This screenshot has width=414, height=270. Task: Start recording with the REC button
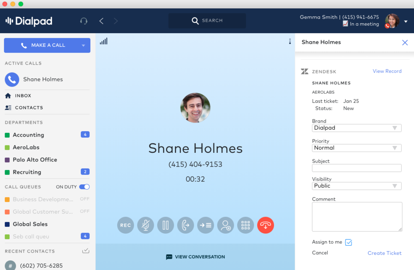[125, 225]
